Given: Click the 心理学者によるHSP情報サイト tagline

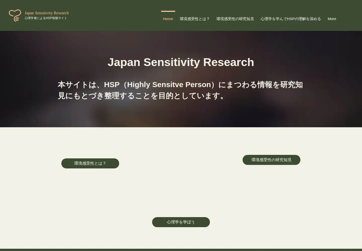Looking at the screenshot, I should click(46, 18).
